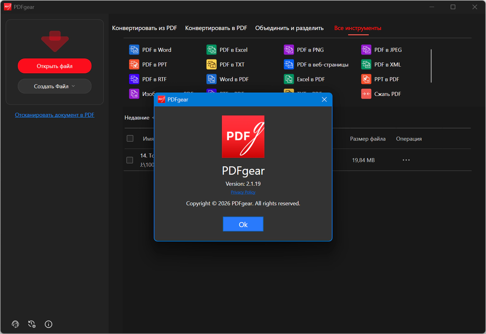Choose the PDF в PNG converter
The image size is (486, 334).
[x=304, y=50]
